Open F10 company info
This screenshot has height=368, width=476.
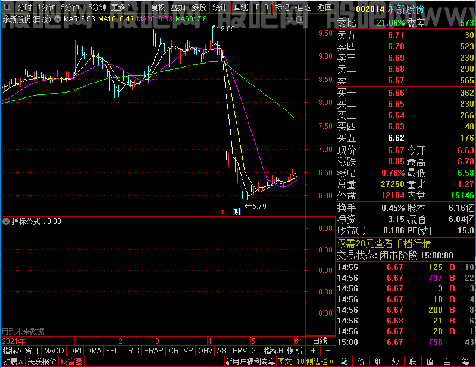(262, 7)
